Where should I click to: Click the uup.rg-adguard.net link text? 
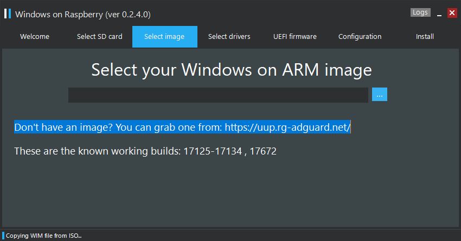point(287,128)
